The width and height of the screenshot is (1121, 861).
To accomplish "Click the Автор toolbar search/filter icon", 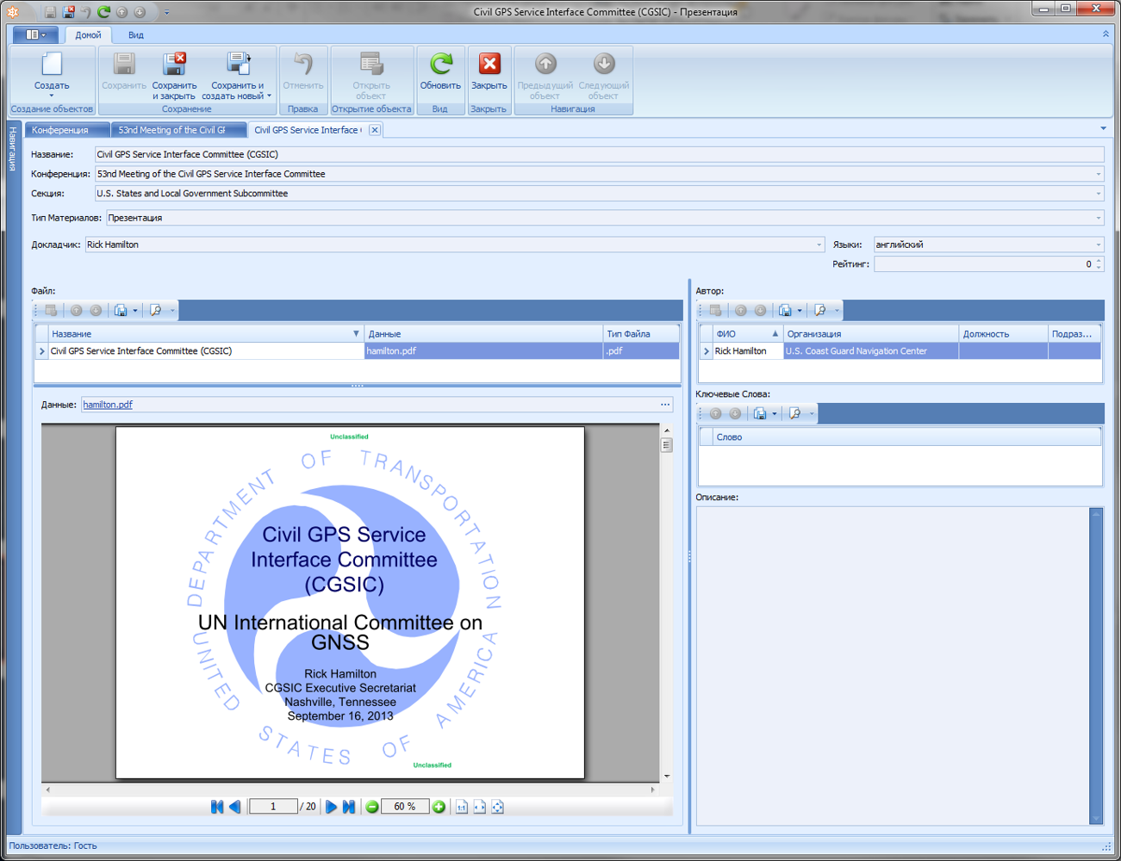I will click(820, 310).
